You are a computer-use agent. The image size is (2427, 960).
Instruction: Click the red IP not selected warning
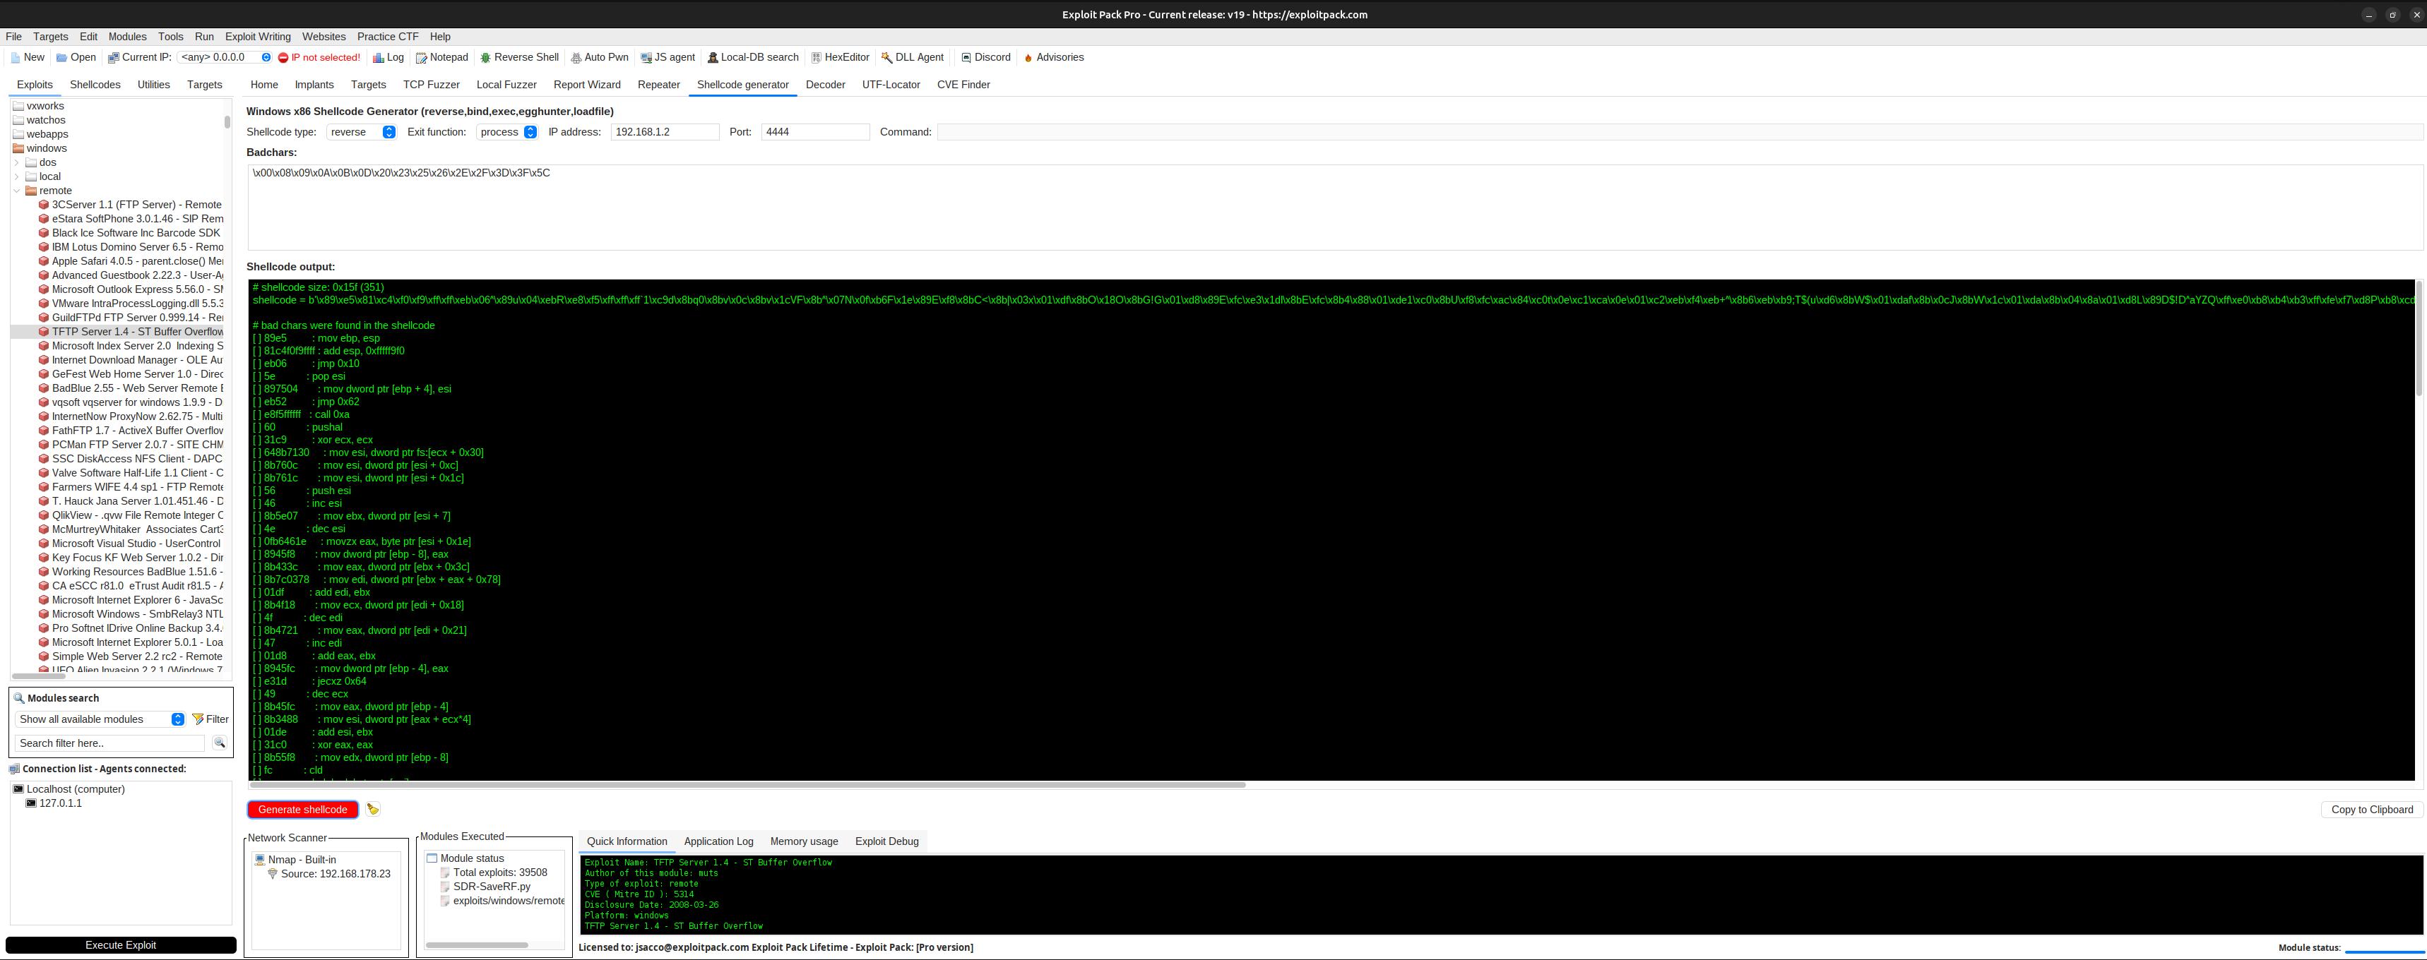[319, 57]
